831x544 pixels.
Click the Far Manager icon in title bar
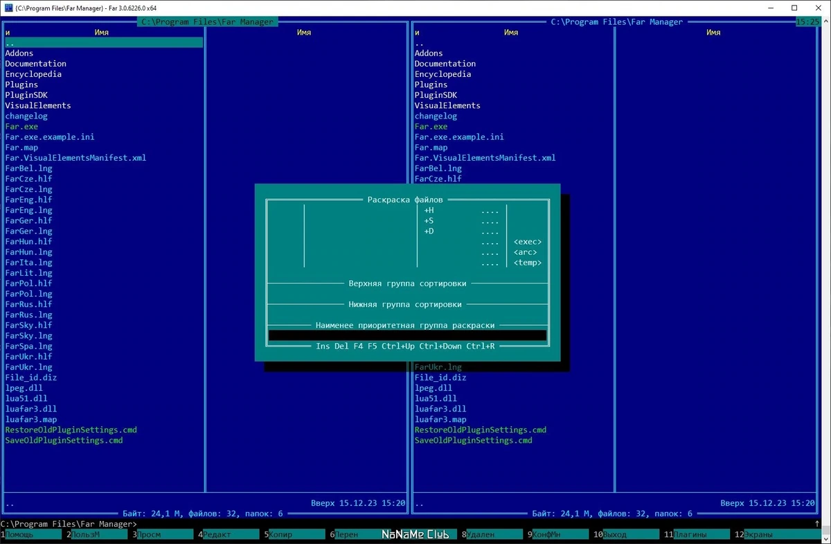8,8
